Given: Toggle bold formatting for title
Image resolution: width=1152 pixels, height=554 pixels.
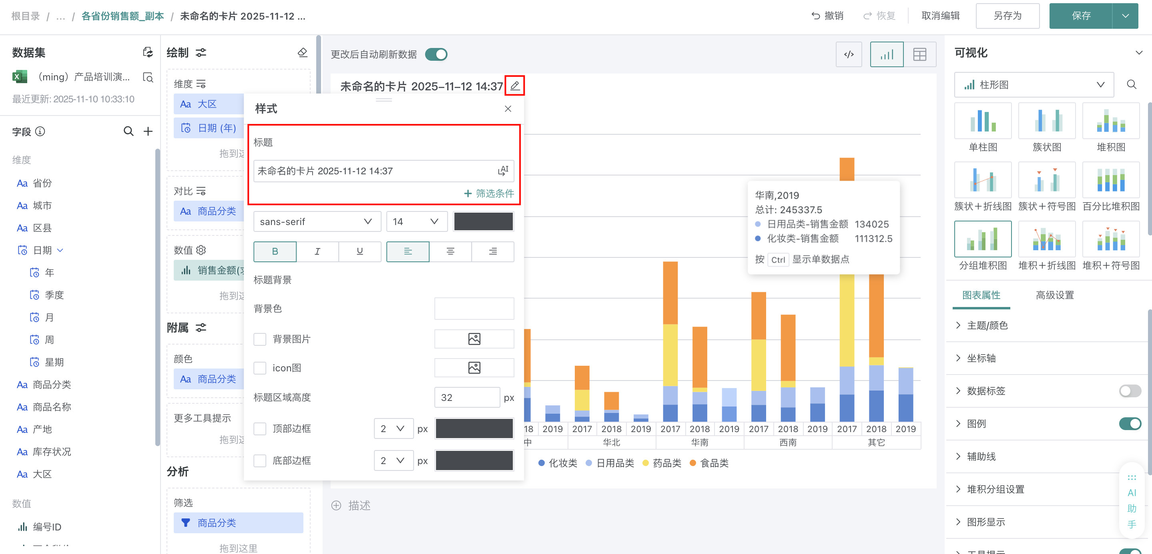Looking at the screenshot, I should (x=275, y=251).
